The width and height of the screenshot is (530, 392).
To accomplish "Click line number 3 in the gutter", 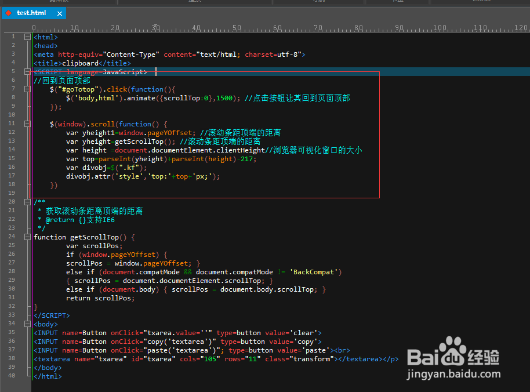I will pyautogui.click(x=13, y=54).
